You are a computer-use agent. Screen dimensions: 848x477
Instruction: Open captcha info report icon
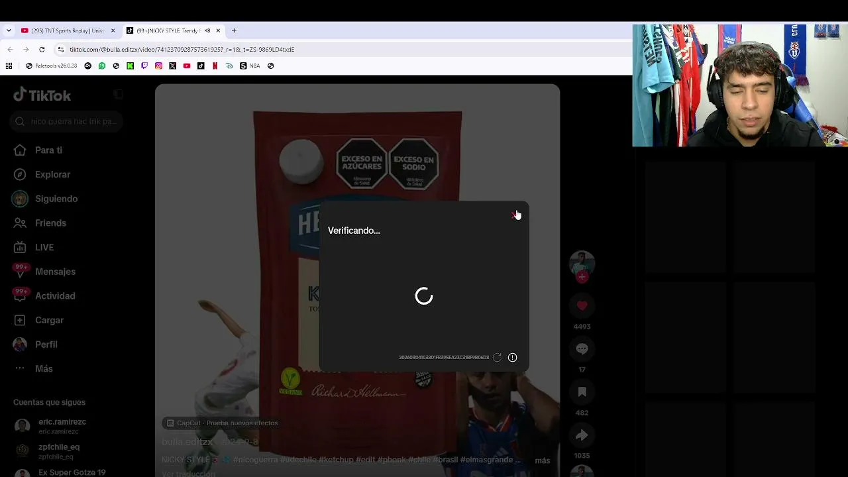(x=512, y=358)
